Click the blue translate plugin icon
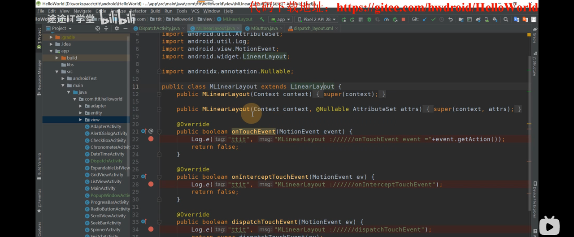The image size is (574, 237). coord(517,19)
